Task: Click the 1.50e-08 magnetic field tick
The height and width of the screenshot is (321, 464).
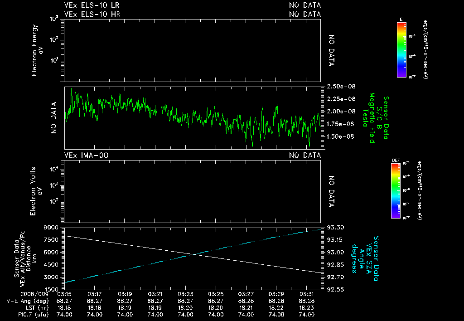Action: tap(340, 136)
